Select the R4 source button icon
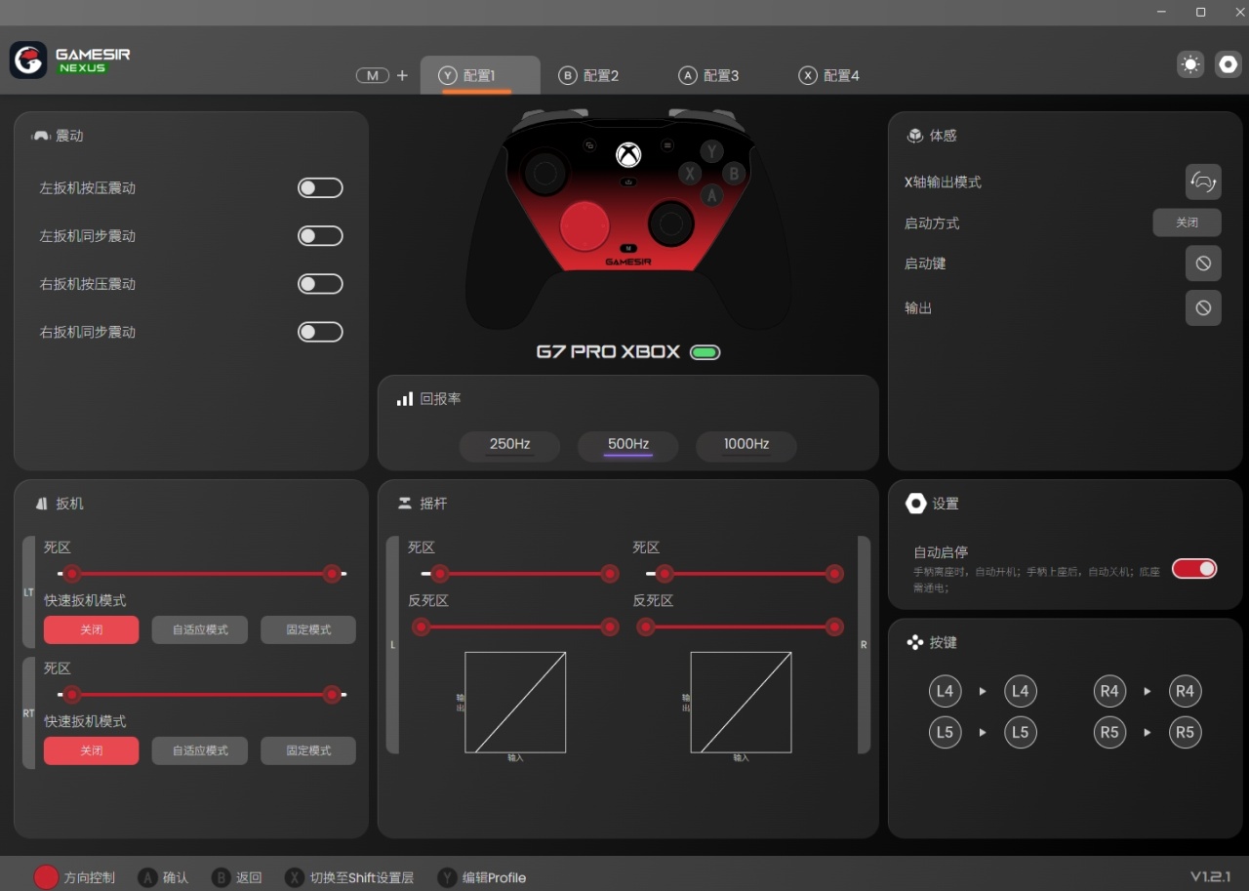 pos(1109,691)
